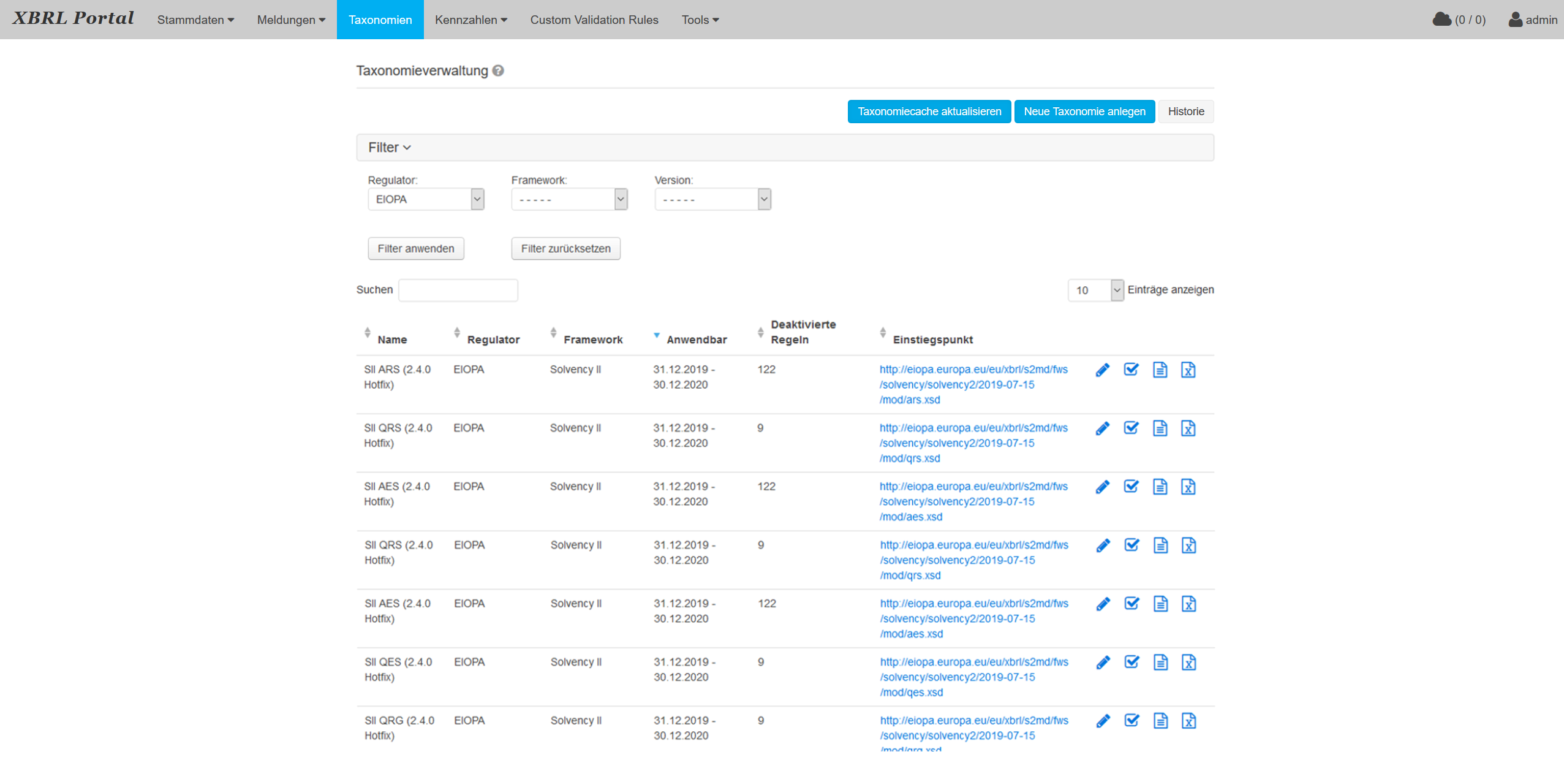Screen dimensions: 1564x768
Task: Click document icon in first SII QRS row
Action: point(1160,428)
